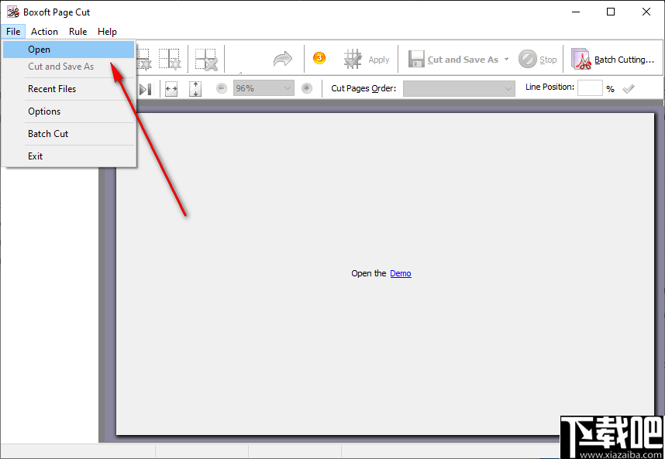Click the redo arrow icon

coord(282,59)
